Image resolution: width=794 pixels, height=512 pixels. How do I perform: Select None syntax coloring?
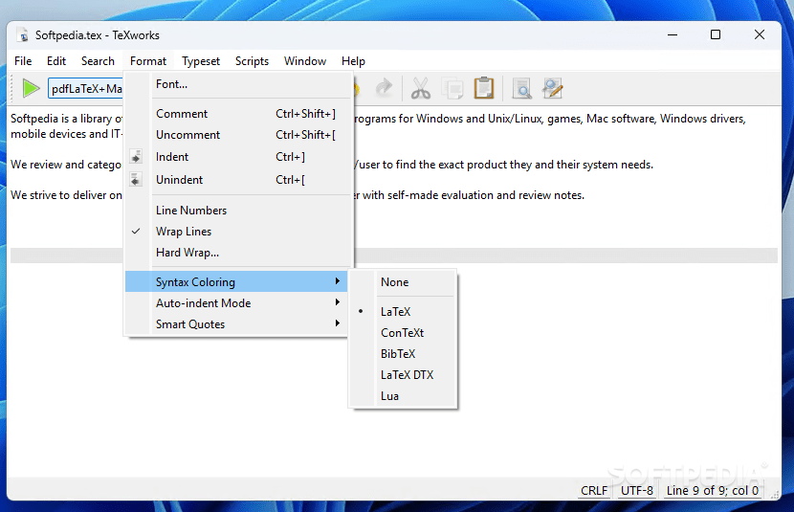click(x=403, y=282)
